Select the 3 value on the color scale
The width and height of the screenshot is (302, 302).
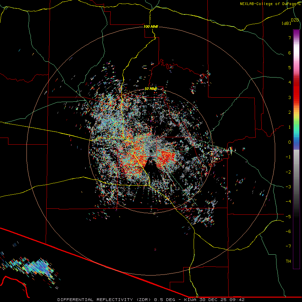(x=290, y=97)
